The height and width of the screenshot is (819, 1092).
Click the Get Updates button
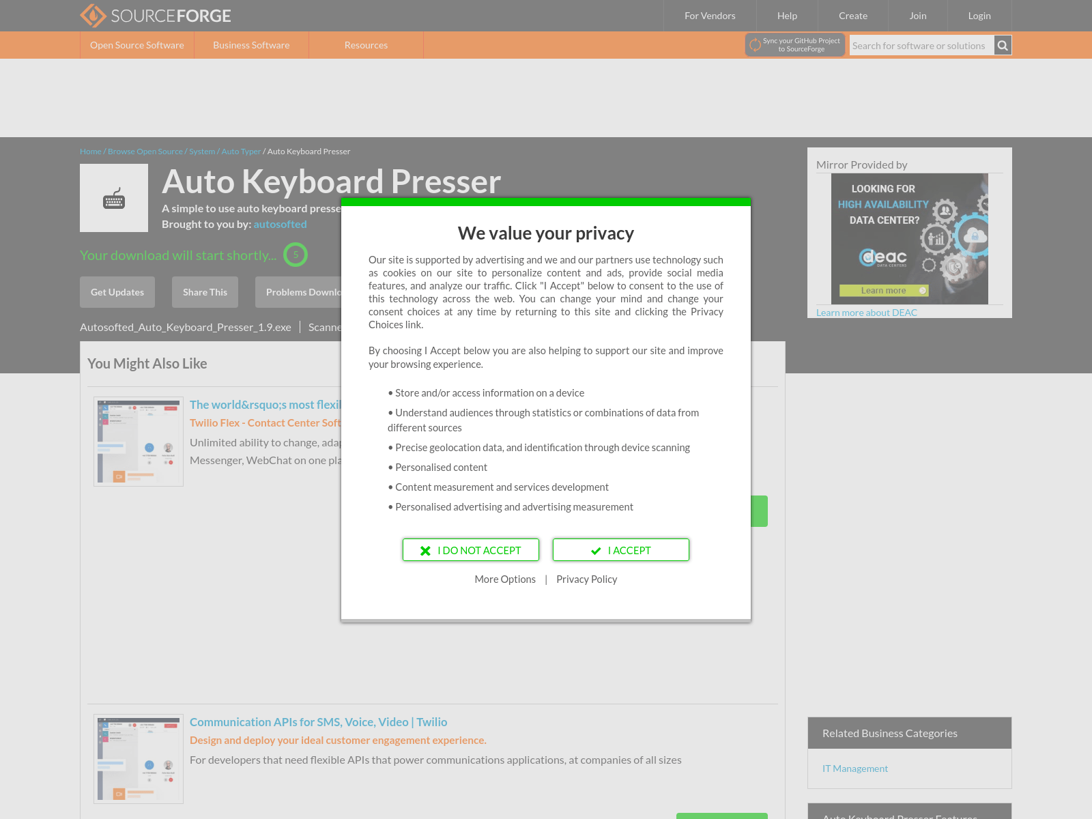(x=117, y=292)
